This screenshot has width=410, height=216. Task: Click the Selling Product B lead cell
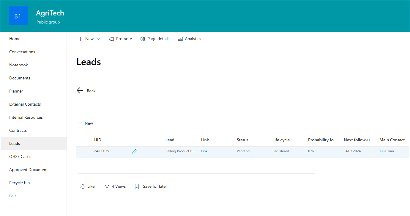tap(180, 151)
